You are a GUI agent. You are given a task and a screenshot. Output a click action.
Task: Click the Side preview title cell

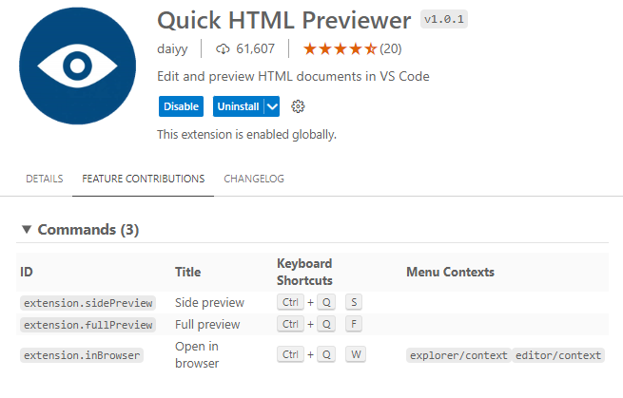point(209,302)
